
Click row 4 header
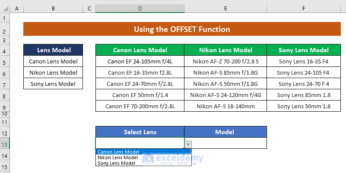(x=5, y=51)
